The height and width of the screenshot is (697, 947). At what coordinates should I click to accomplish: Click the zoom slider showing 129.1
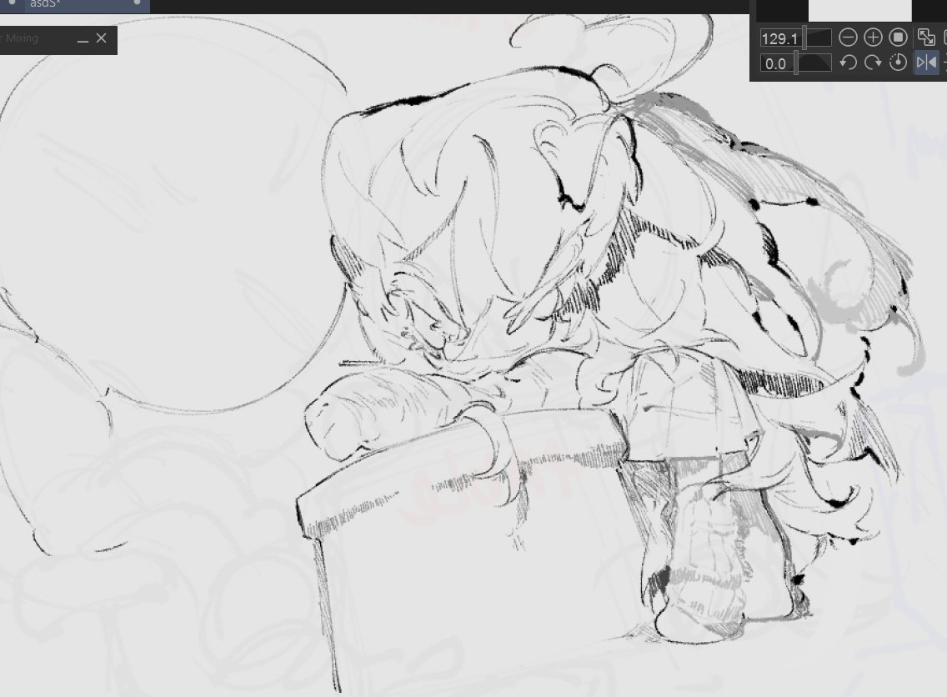795,38
